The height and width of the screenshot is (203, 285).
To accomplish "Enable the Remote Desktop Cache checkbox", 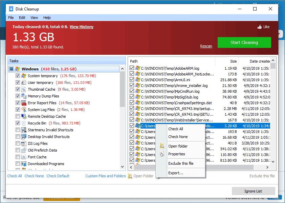I will click(x=18, y=116).
